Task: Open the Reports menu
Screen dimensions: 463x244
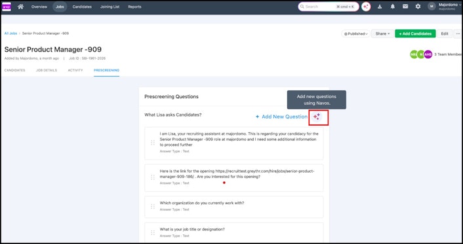Action: pos(134,7)
